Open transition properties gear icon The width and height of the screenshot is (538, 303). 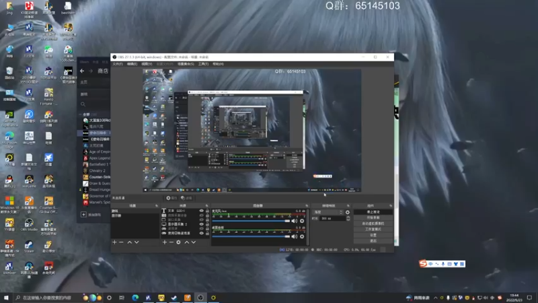tap(348, 212)
